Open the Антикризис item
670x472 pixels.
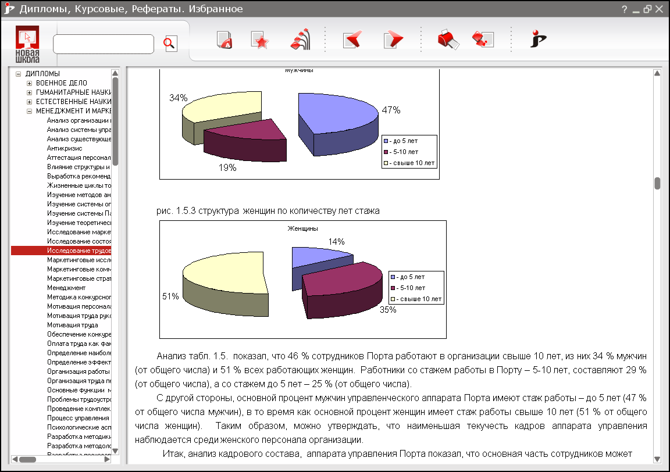click(65, 148)
